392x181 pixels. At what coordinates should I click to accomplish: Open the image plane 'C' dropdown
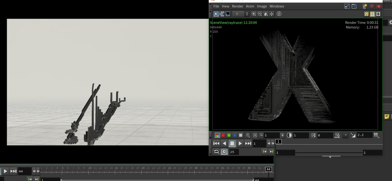(240, 14)
